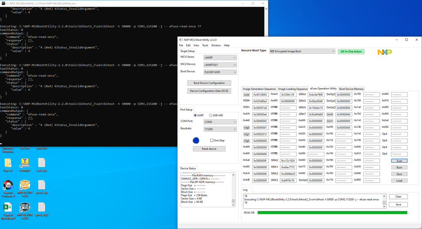Open the 'logs etc' folder on the desktop
The height and width of the screenshot is (229, 422).
tap(8, 165)
